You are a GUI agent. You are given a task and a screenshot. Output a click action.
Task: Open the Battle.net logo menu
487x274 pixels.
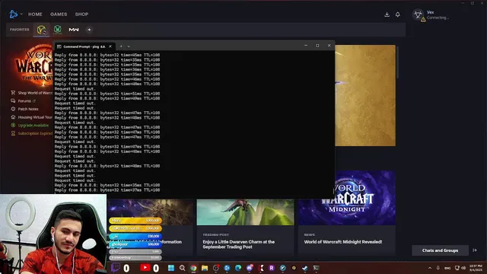pyautogui.click(x=14, y=14)
